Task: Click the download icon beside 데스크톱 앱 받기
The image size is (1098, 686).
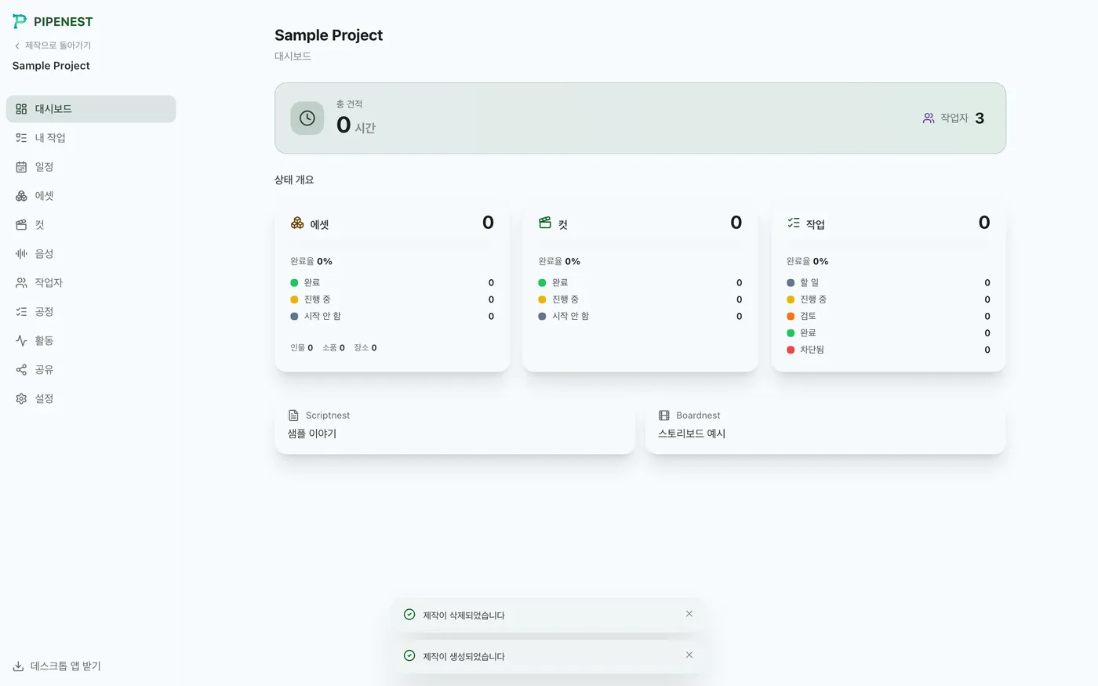Action: [x=18, y=666]
